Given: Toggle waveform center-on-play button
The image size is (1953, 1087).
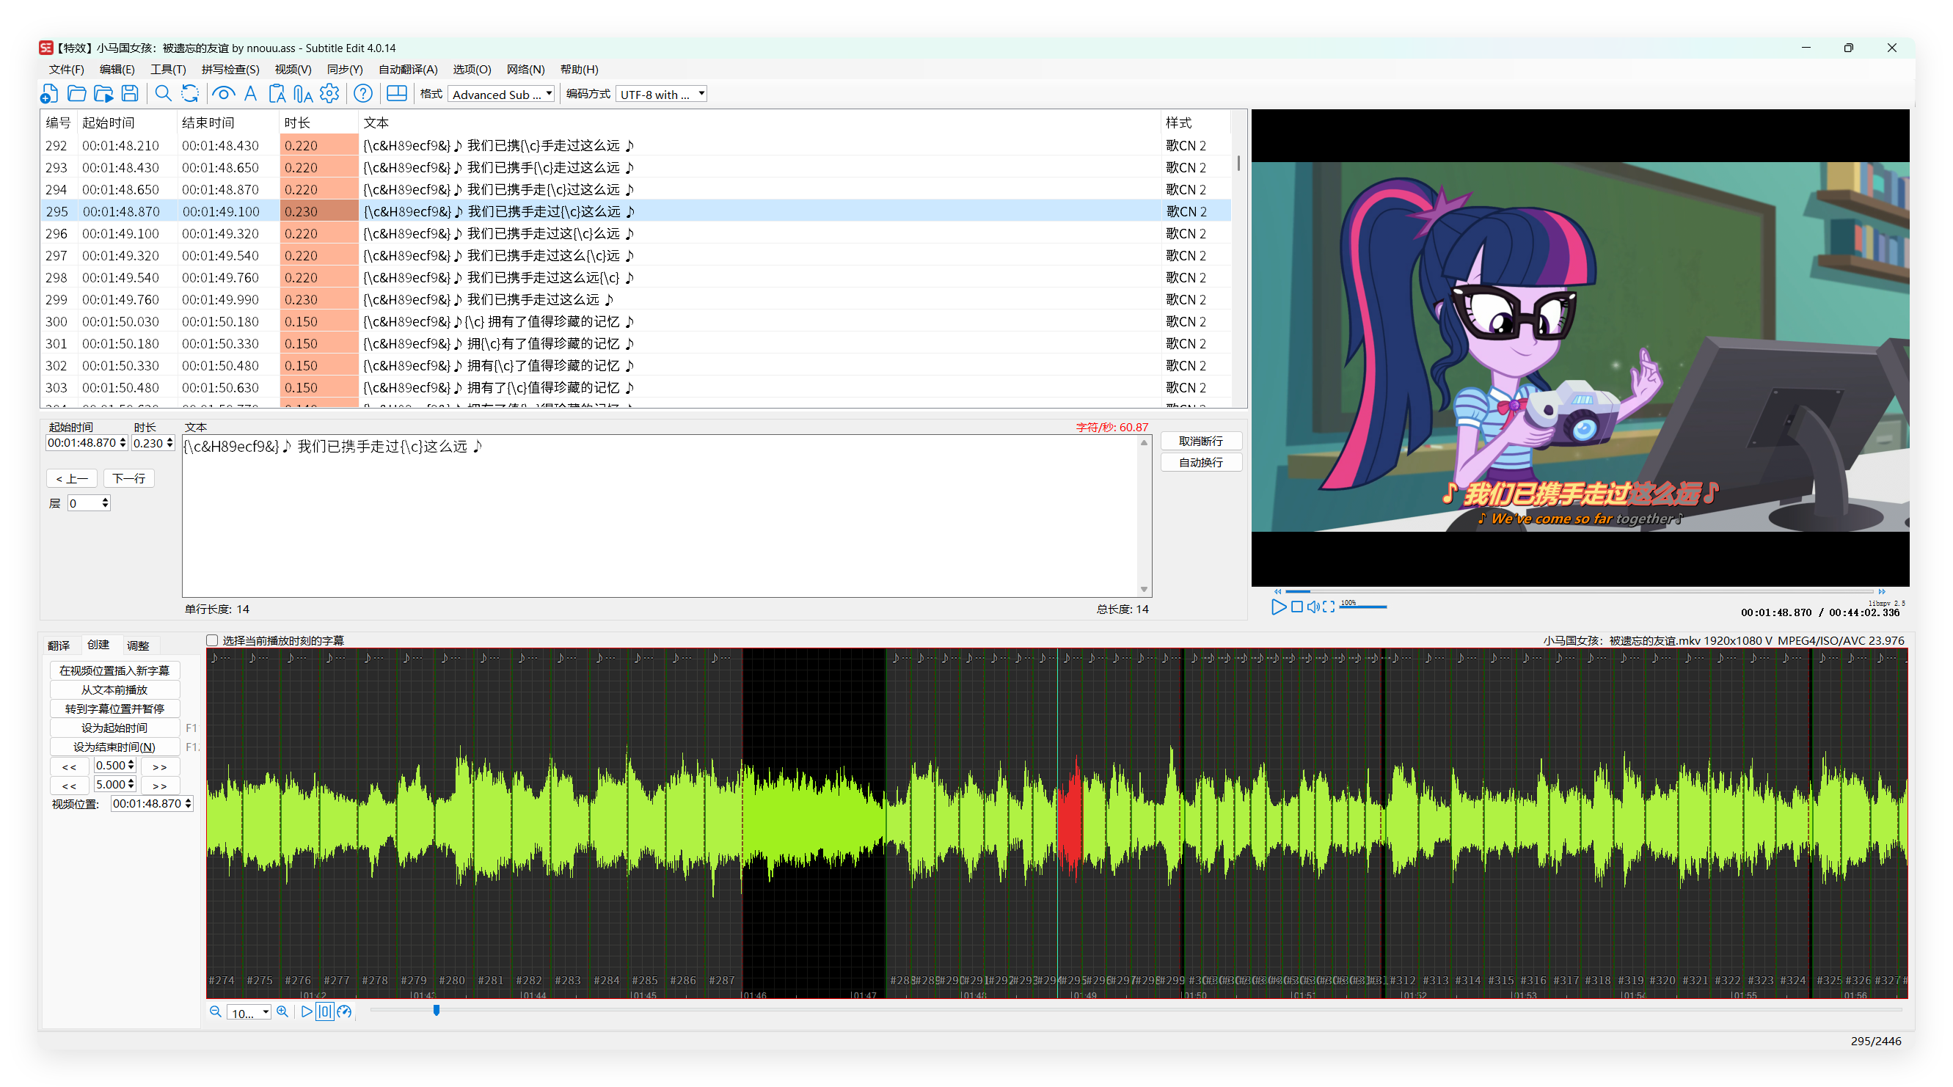Looking at the screenshot, I should (x=324, y=1011).
